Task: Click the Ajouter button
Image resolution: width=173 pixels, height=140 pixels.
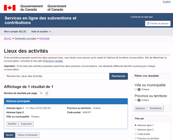Action: click(x=9, y=135)
